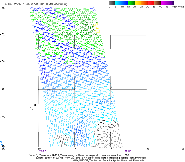This screenshot has width=185, height=162.
Task: Click the note about data buffer 22 hrs
Action: point(59,158)
